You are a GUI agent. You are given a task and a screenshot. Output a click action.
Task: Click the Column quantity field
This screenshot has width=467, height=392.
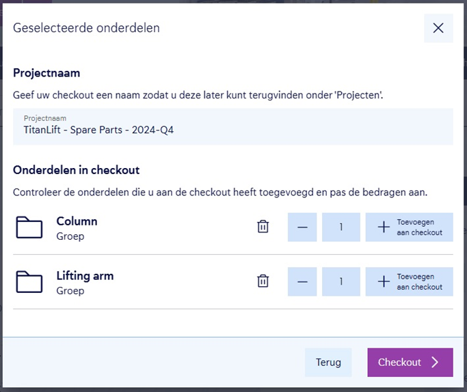click(x=341, y=227)
